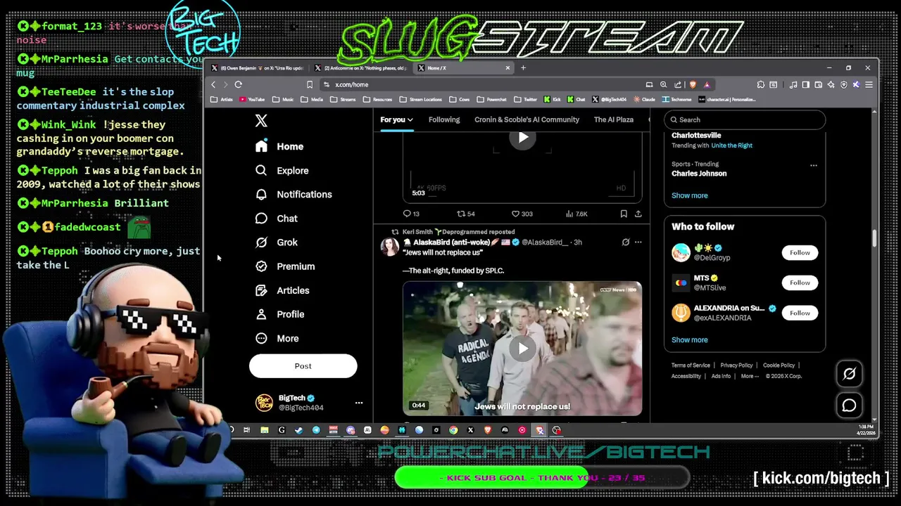Open the Explore page
This screenshot has height=506, width=901.
pos(282,170)
